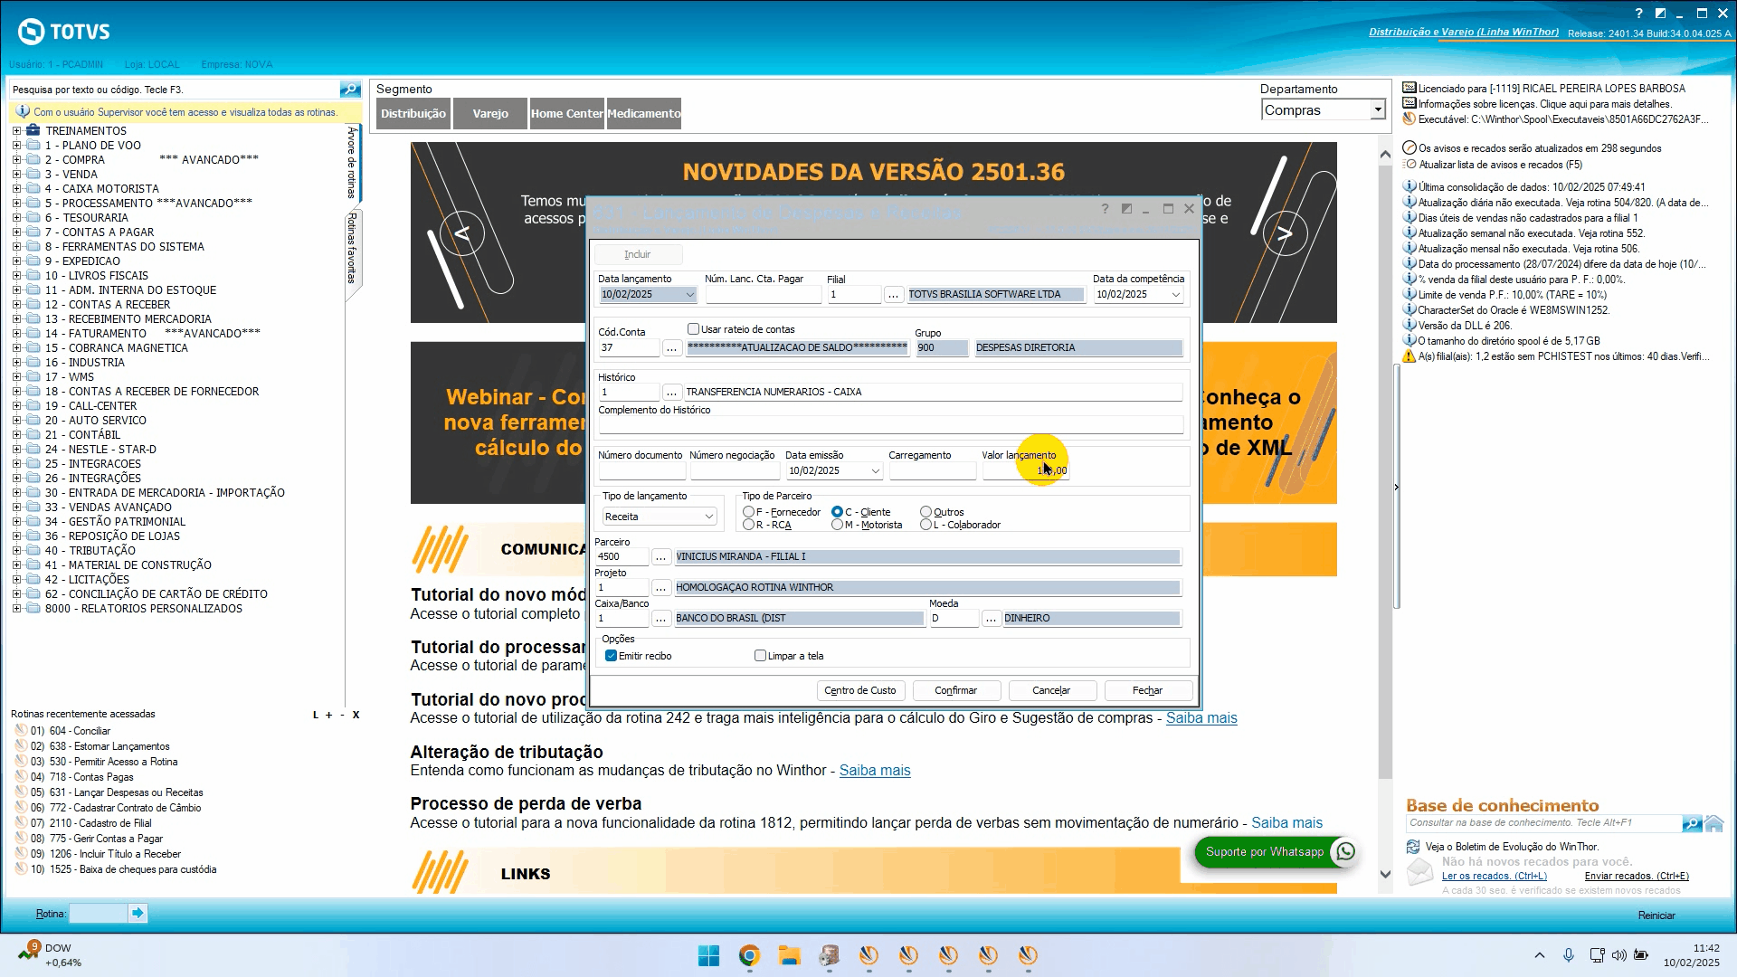This screenshot has height=977, width=1737.
Task: Select F - Fornecedor partner type
Action: tap(748, 512)
